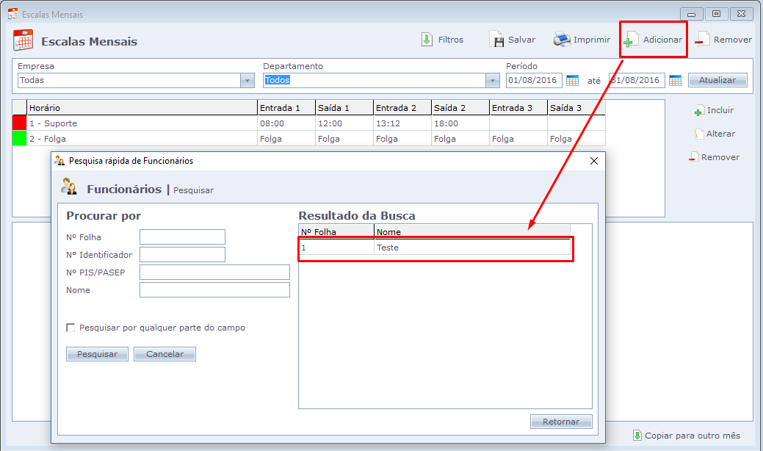Image resolution: width=763 pixels, height=451 pixels.
Task: Open calendar picker for period start date
Action: point(572,80)
